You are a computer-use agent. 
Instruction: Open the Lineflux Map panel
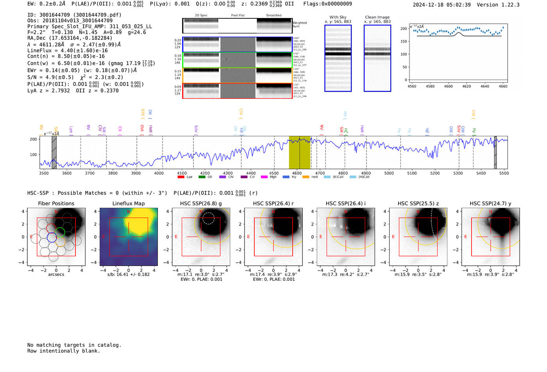coord(129,237)
